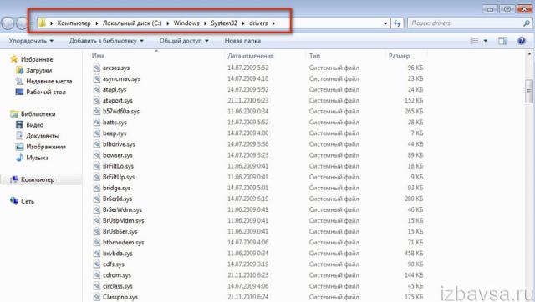Select the BrSerWdm.sys file
The image size is (535, 302).
pyautogui.click(x=122, y=209)
